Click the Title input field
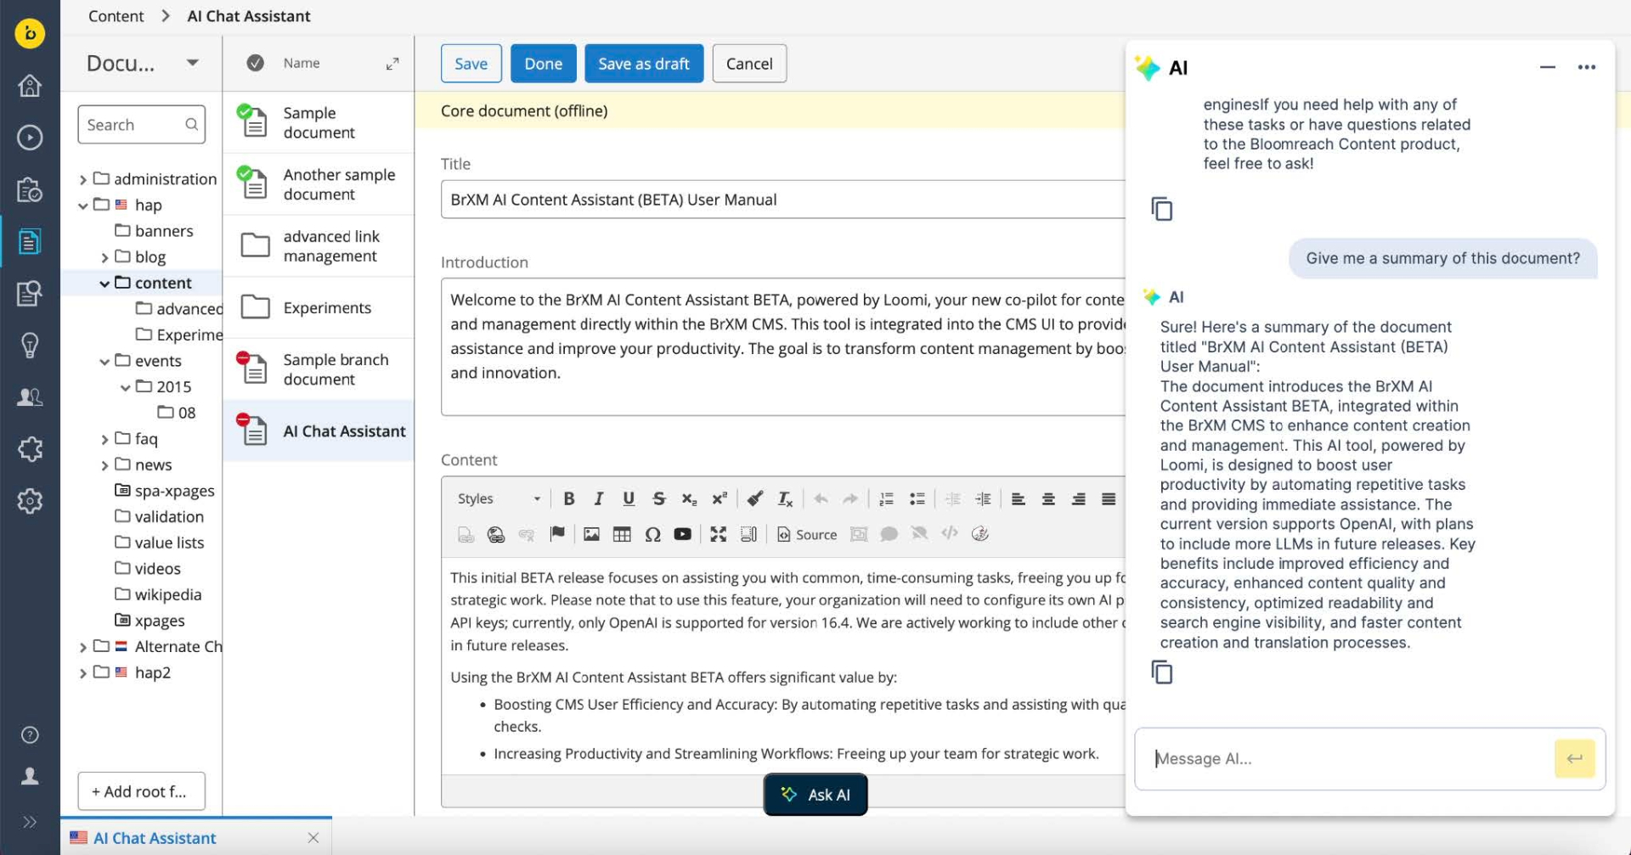 (782, 200)
